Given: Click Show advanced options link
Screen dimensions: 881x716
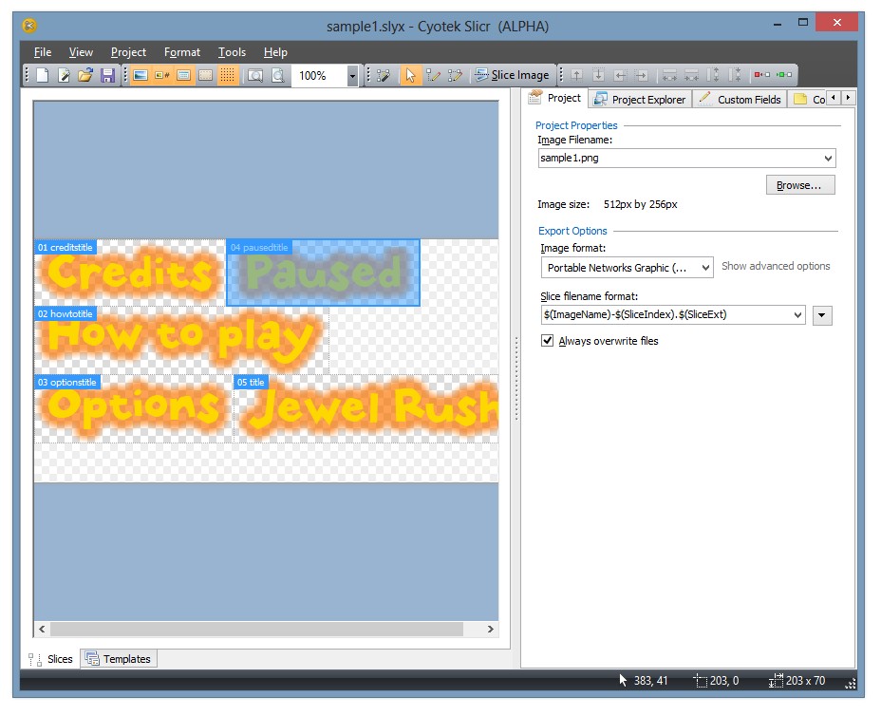Looking at the screenshot, I should coord(776,267).
